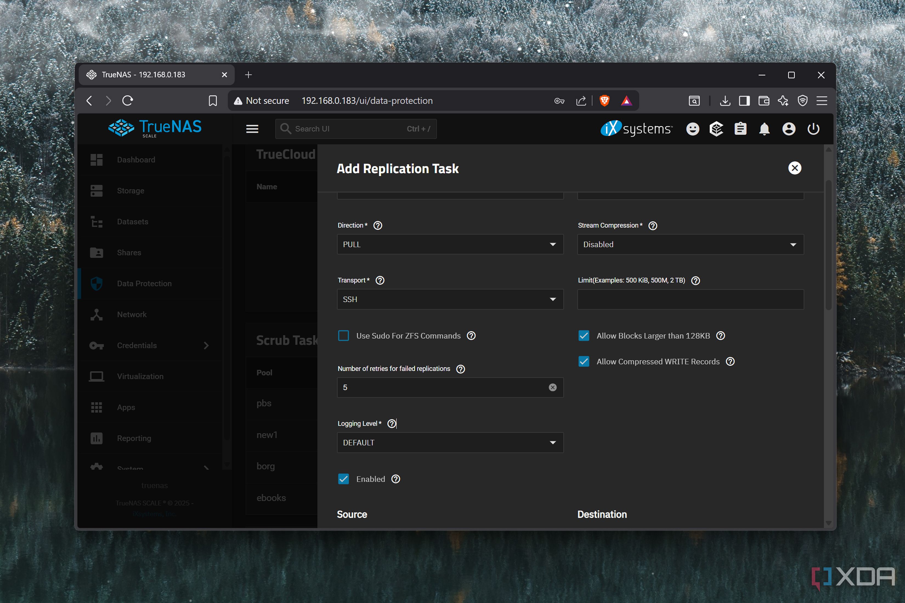Click the ebooks scrub task row
The height and width of the screenshot is (603, 905).
(281, 498)
